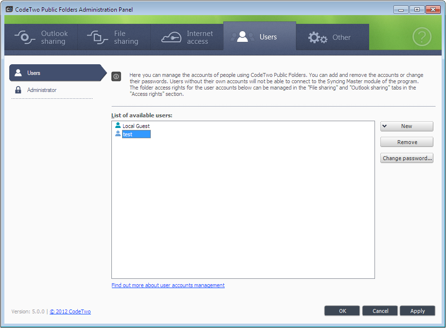
Task: Select the test user entry
Action: click(x=136, y=134)
